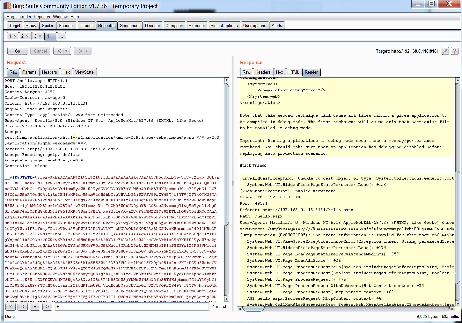Show the response Raw tab

coord(247,72)
